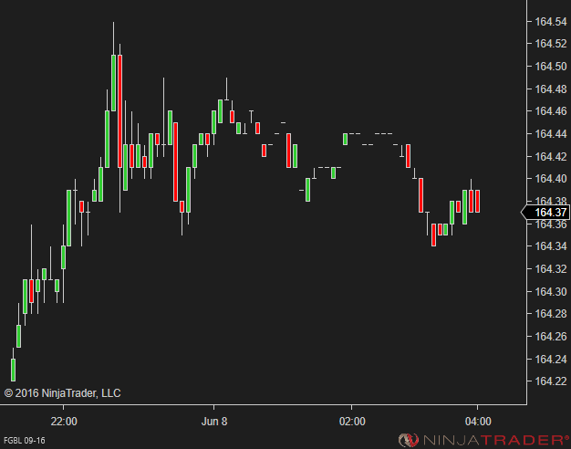
Task: Click the 164.24 price axis label
Action: 551,359
